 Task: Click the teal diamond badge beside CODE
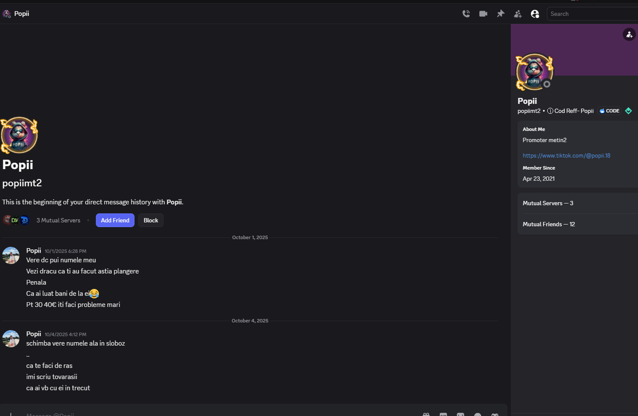(629, 111)
